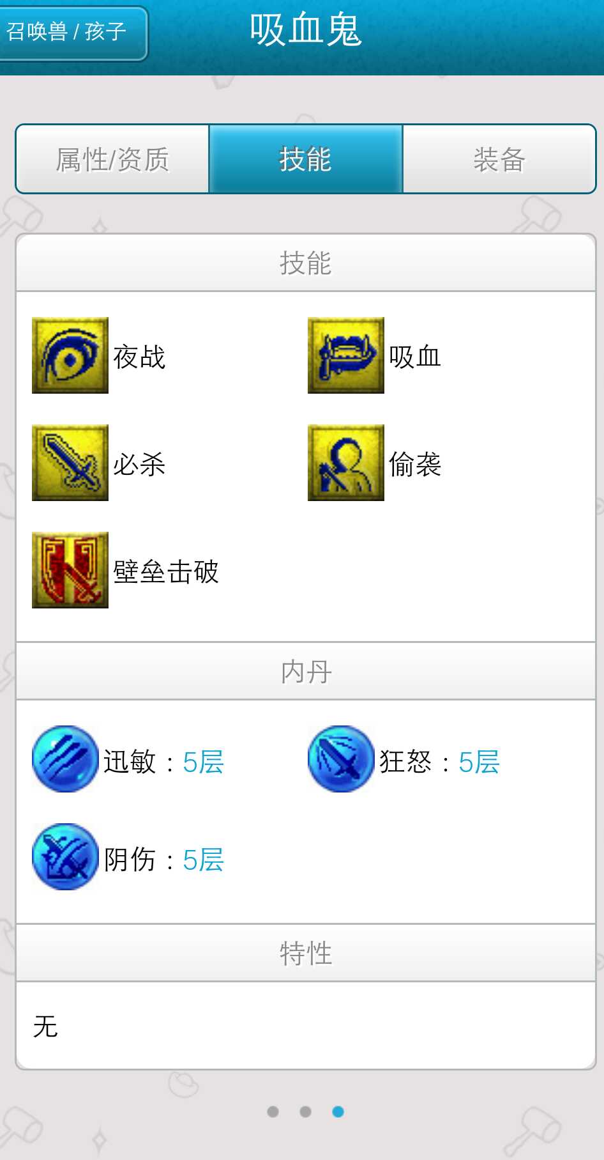Switch to the 属性/资质 tab
Viewport: 604px width, 1160px height.
(x=112, y=159)
